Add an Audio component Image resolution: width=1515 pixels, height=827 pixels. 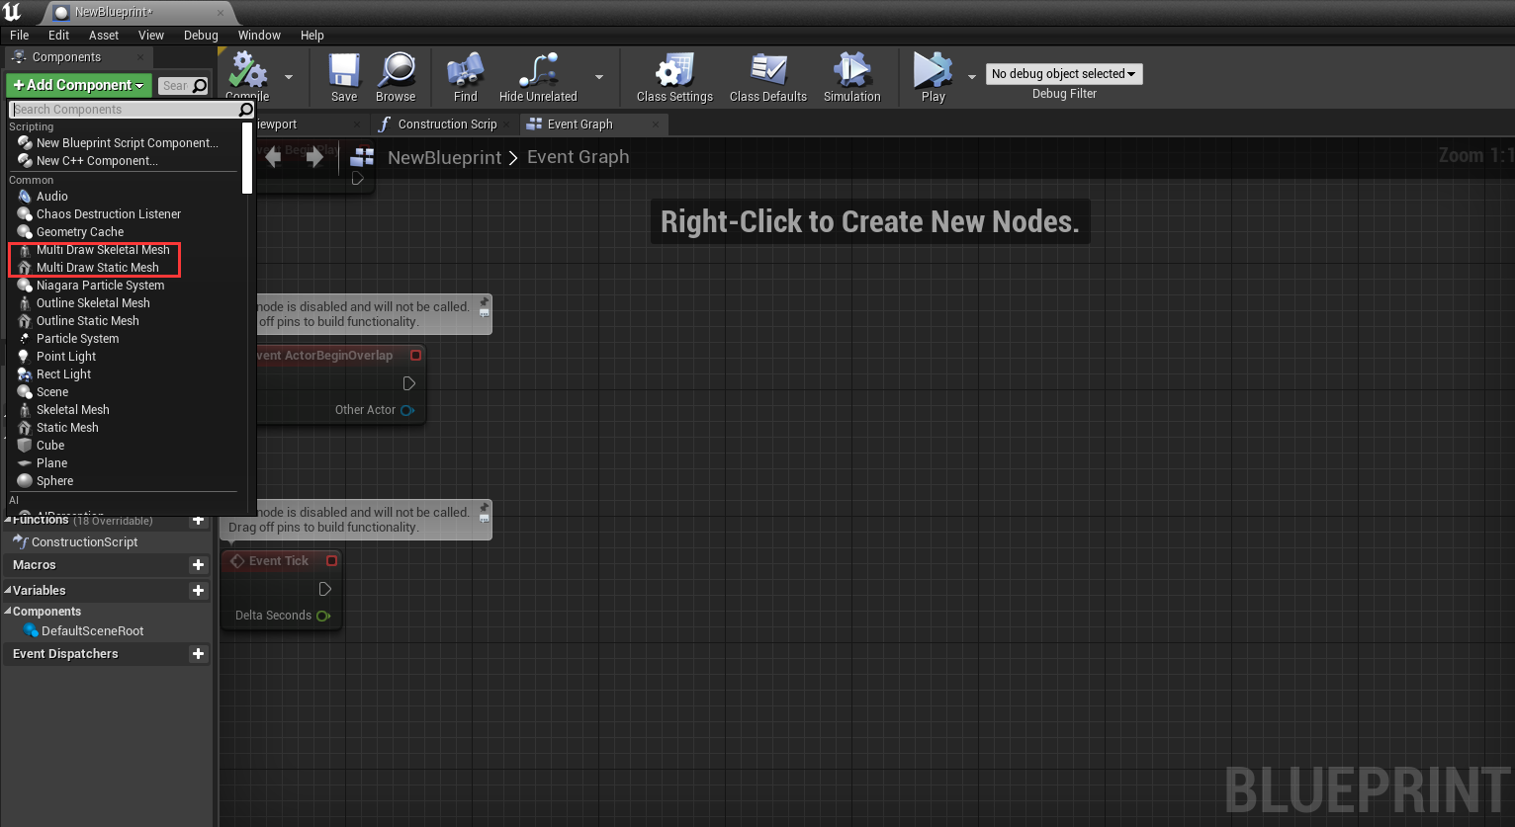tap(52, 197)
